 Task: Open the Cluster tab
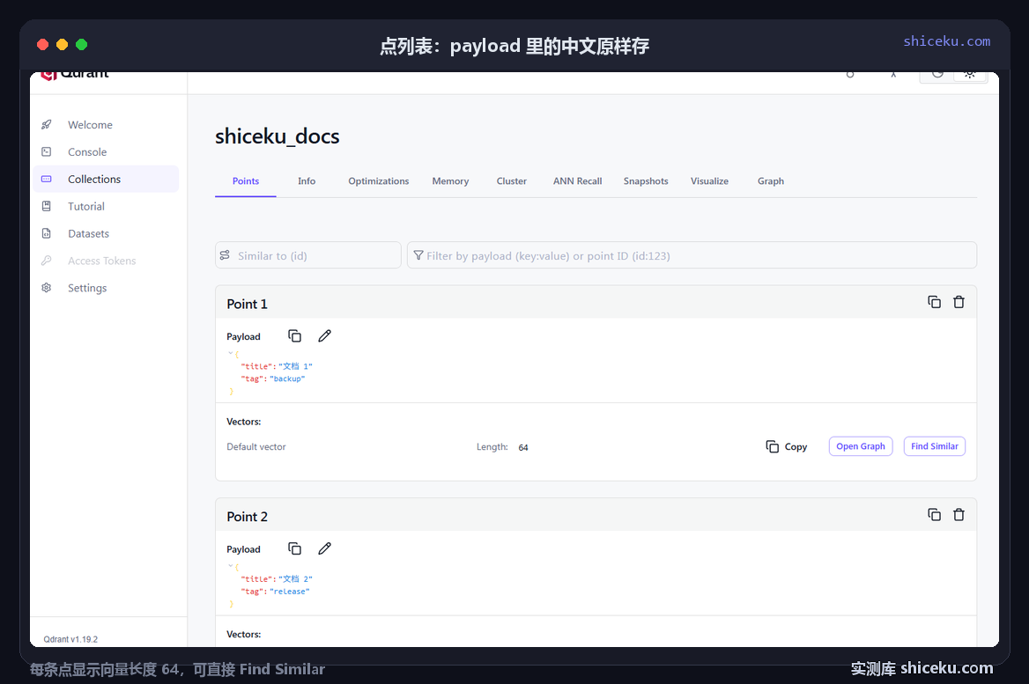[x=512, y=181]
